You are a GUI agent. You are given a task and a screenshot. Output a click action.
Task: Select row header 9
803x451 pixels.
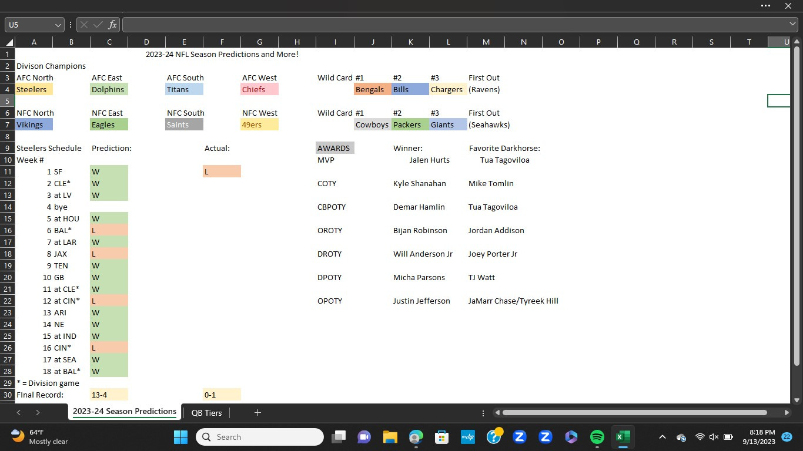click(x=8, y=148)
